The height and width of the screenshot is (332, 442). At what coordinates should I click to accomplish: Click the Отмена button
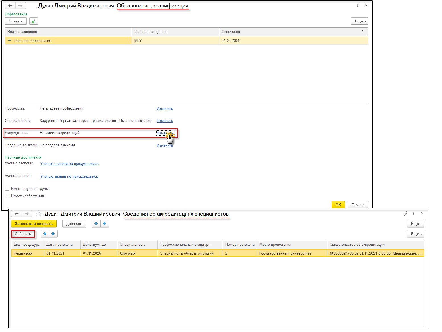(x=358, y=205)
